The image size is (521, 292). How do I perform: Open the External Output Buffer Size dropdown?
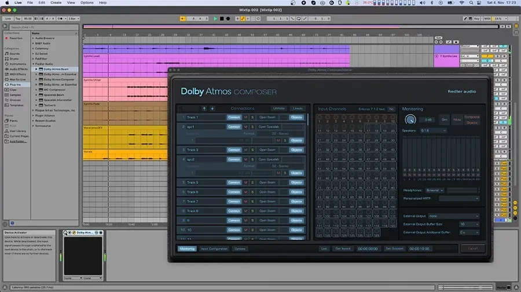469,224
